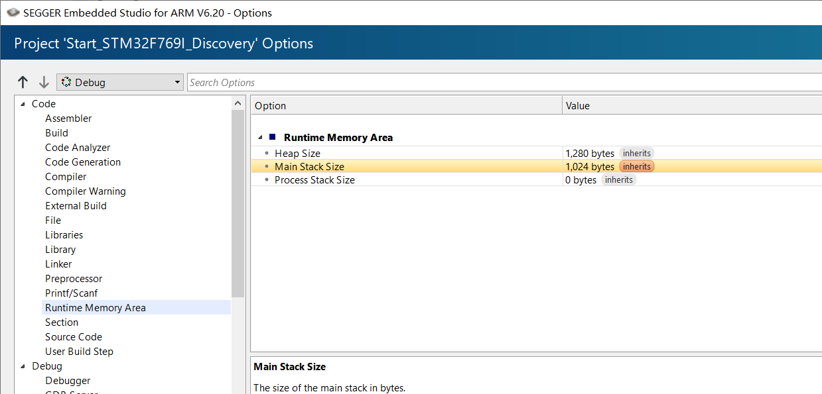Click the down arrow navigation icon
Image resolution: width=822 pixels, height=394 pixels.
coord(44,82)
